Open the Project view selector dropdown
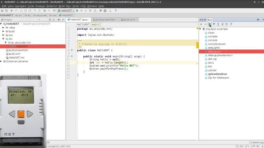 click(x=39, y=20)
